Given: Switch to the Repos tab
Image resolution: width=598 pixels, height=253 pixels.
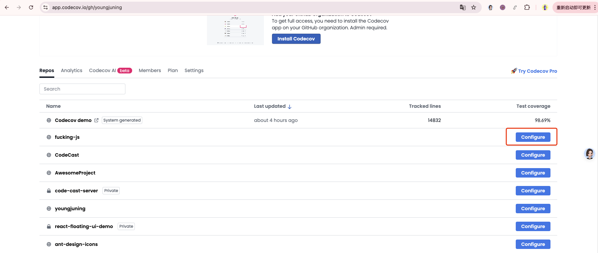Looking at the screenshot, I should pos(47,70).
